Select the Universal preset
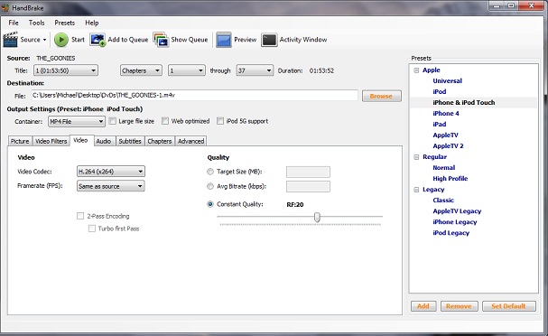This screenshot has width=548, height=336. (x=448, y=80)
